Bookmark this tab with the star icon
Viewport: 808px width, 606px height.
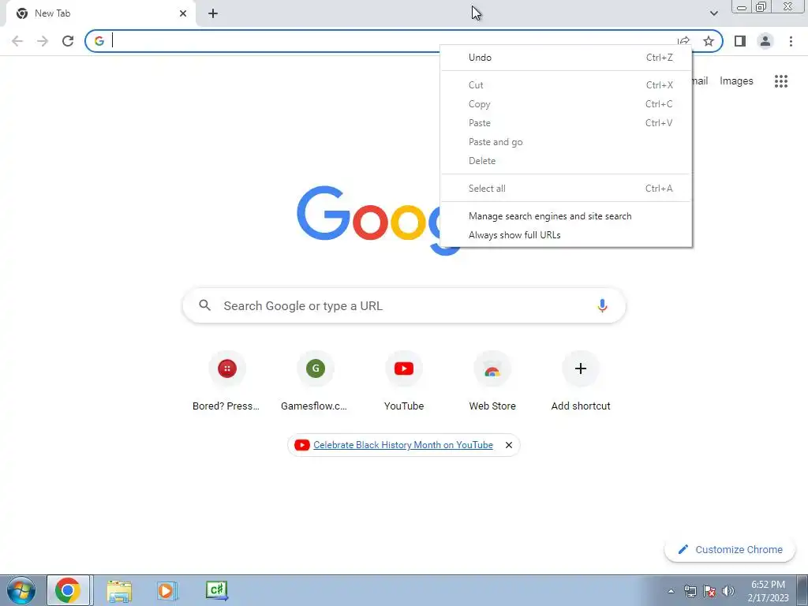pyautogui.click(x=709, y=41)
